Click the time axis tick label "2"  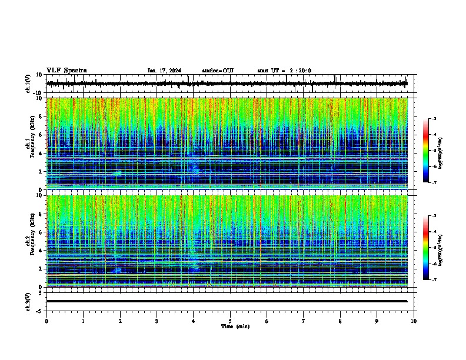(x=120, y=321)
